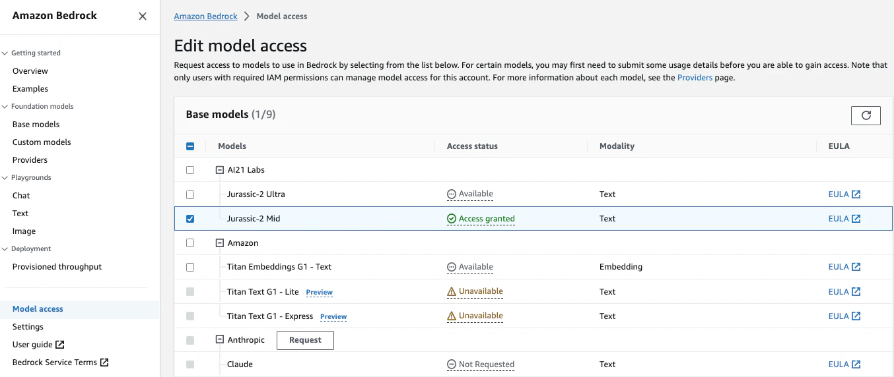Click disabled Titan Text G1 - Express checkbox
894x377 pixels.
pos(190,316)
